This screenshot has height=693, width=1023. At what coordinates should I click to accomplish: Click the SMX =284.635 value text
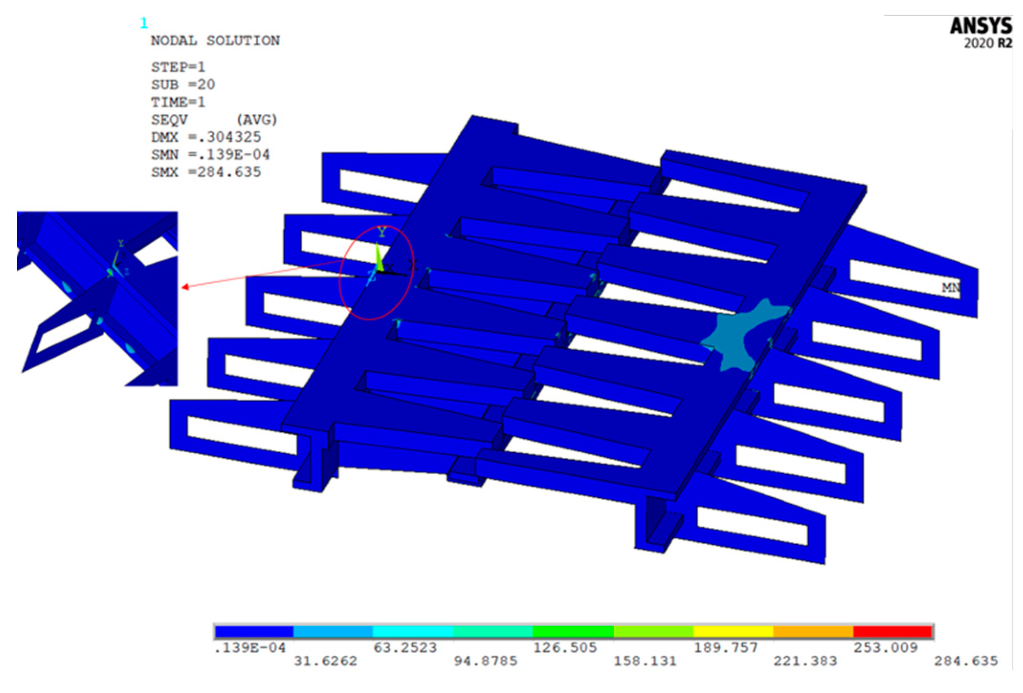click(206, 172)
